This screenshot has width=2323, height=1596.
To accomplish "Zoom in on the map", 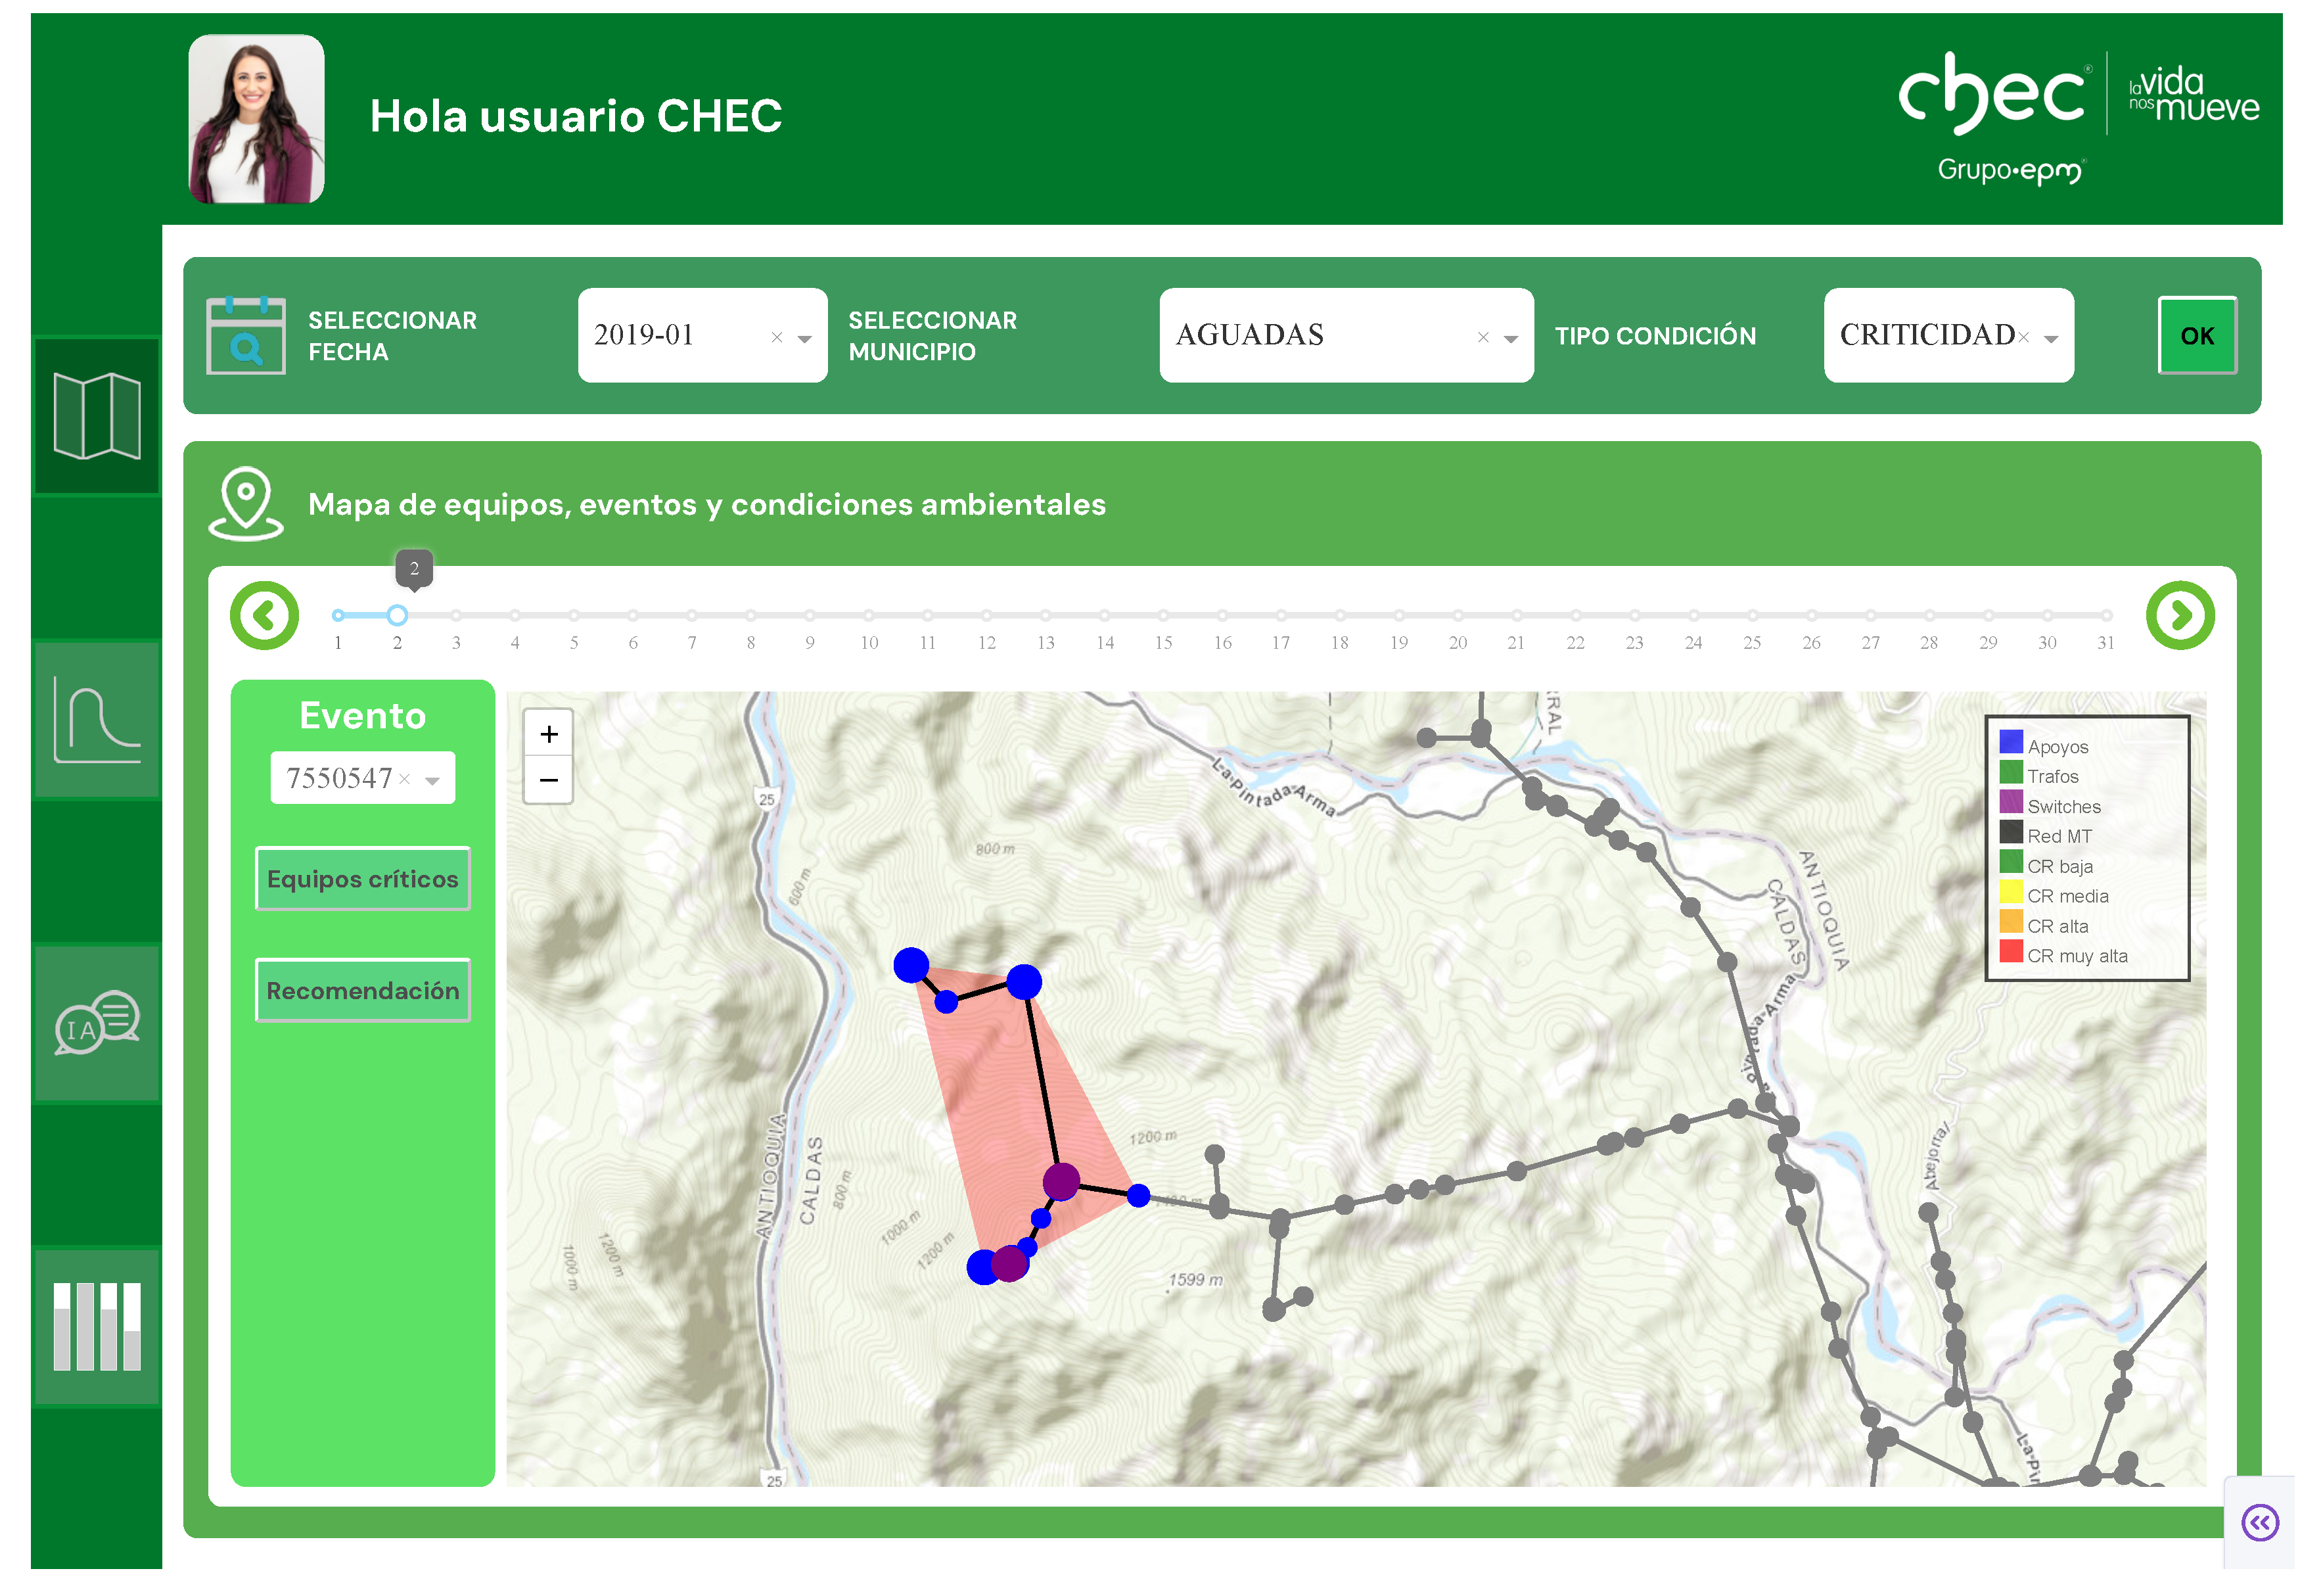I will 549,735.
